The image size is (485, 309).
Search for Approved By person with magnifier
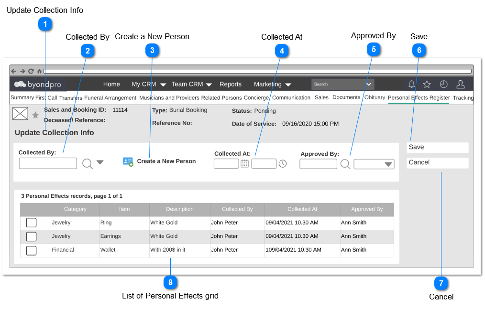345,164
